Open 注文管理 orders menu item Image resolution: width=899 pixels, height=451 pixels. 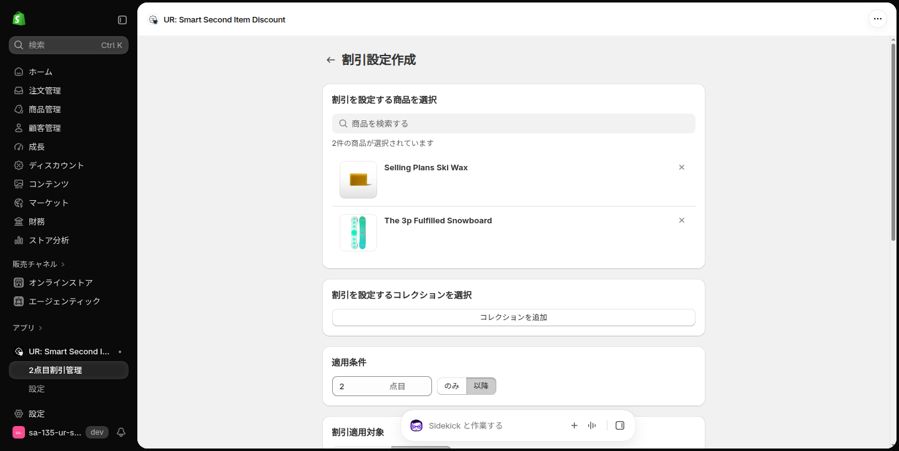pyautogui.click(x=69, y=90)
